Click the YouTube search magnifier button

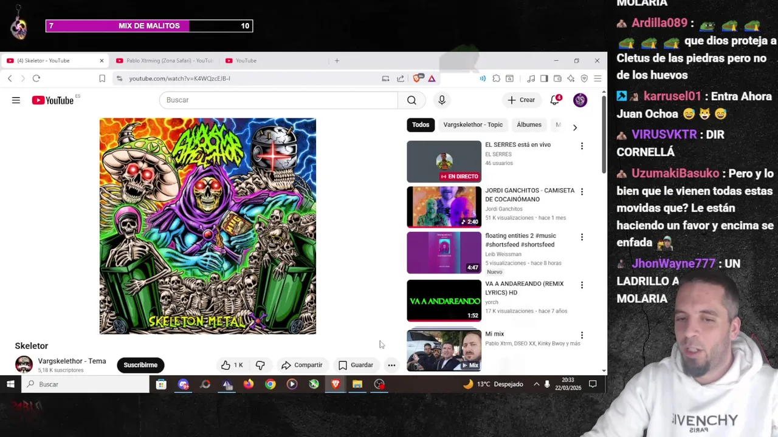tap(411, 100)
